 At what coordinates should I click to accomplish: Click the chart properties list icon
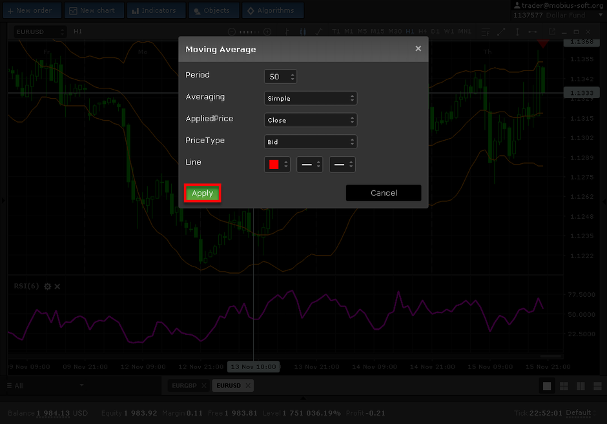pos(486,32)
